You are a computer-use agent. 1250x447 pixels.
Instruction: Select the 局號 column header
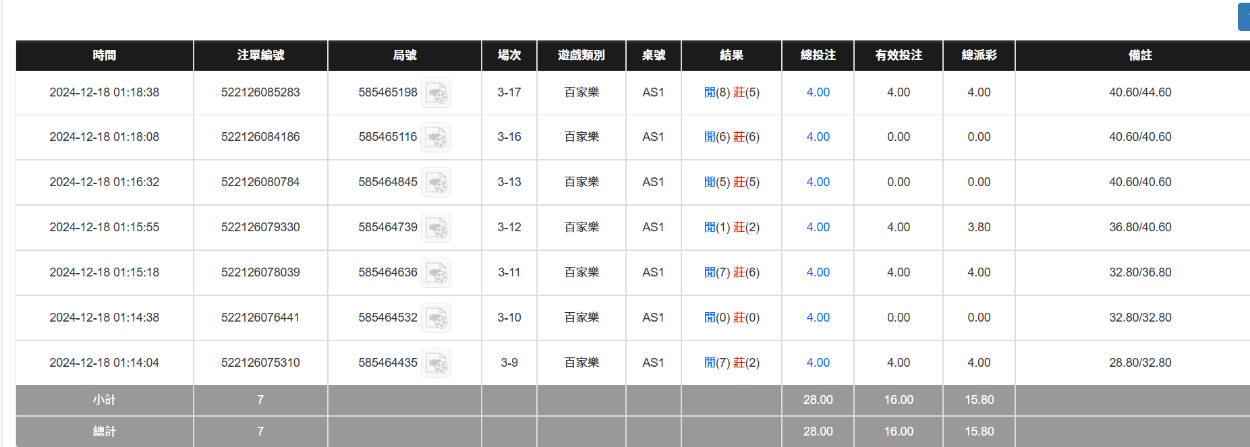point(405,55)
